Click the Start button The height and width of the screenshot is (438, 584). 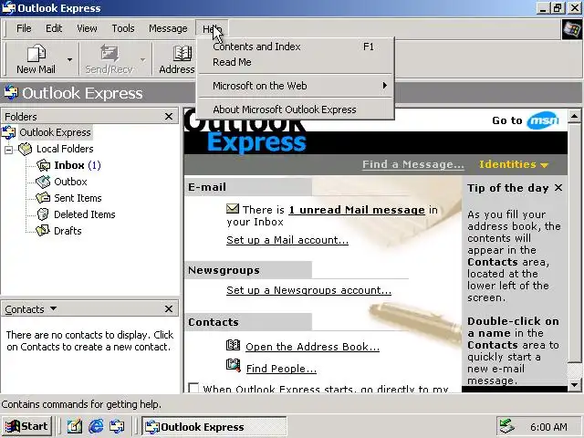[x=26, y=426]
